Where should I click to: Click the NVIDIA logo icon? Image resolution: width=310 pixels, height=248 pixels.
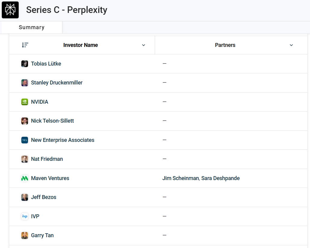(x=25, y=102)
